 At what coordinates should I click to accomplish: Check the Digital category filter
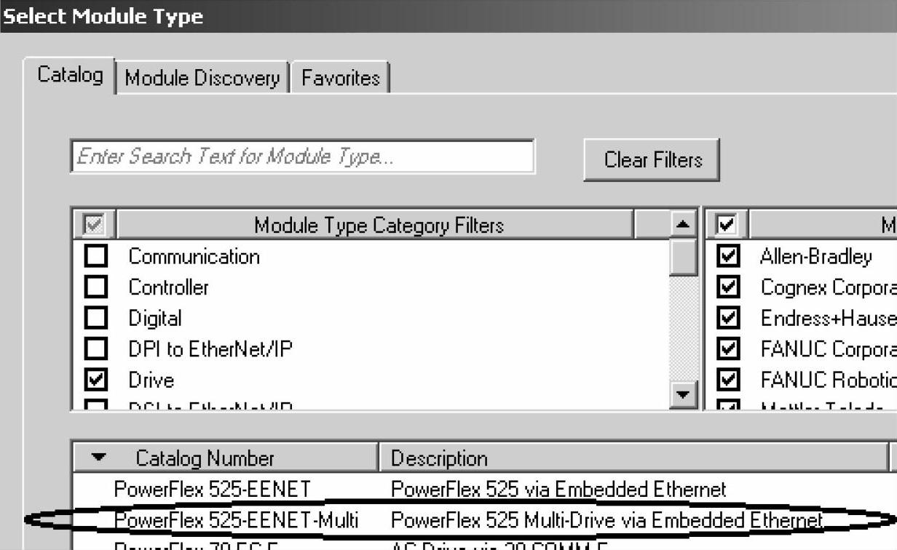click(x=96, y=318)
